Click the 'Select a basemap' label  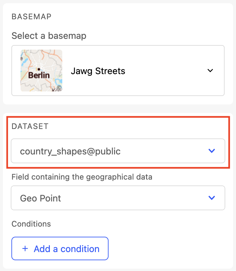49,36
